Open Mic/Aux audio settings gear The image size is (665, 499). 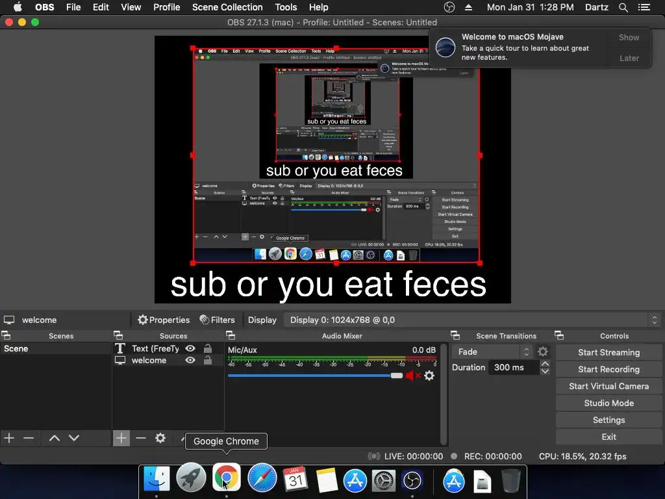(x=429, y=376)
